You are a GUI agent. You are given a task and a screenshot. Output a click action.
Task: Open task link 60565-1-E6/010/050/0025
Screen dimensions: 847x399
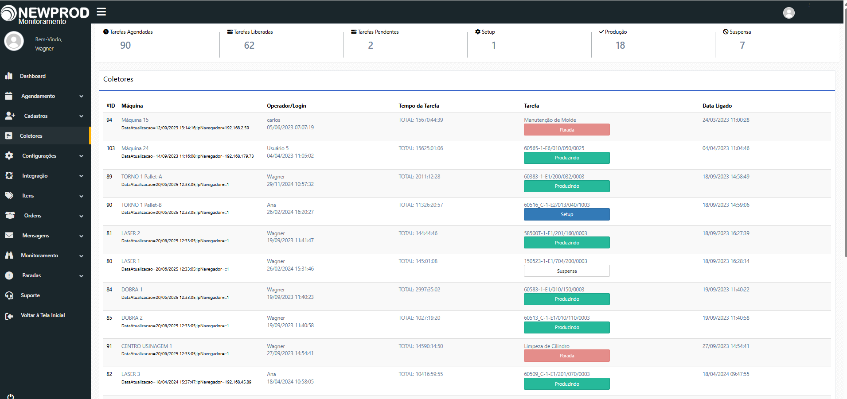coord(554,148)
